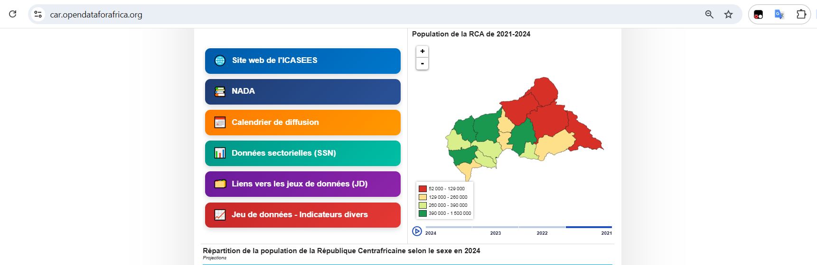The width and height of the screenshot is (817, 265).
Task: Open the red-dotted browser extension icon
Action: coord(758,15)
